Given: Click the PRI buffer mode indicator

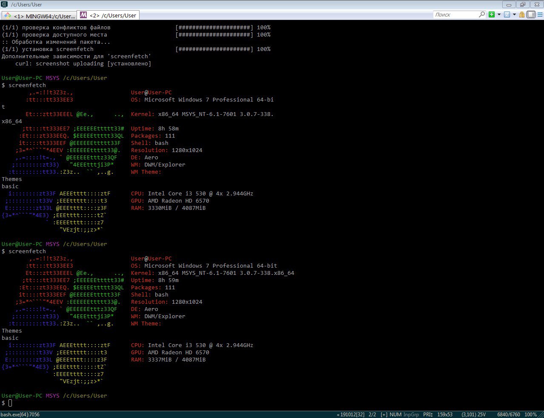Looking at the screenshot, I should point(428,415).
